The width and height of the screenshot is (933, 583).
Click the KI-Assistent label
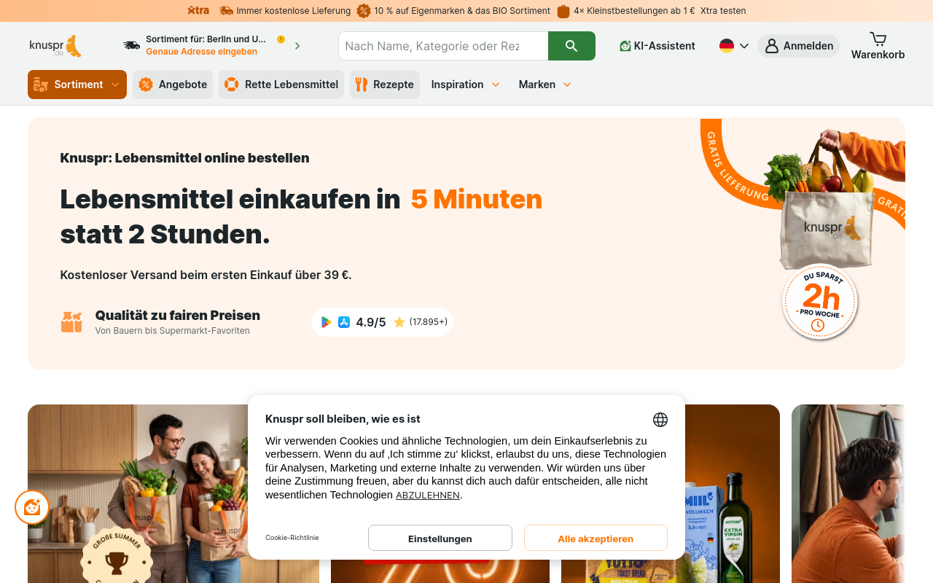click(665, 46)
